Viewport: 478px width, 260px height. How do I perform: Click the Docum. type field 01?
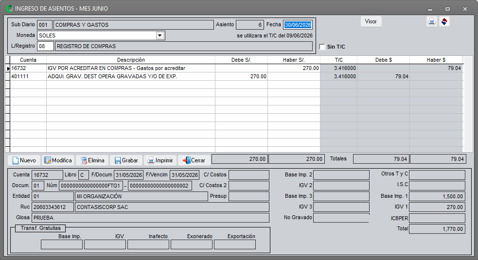pyautogui.click(x=38, y=186)
